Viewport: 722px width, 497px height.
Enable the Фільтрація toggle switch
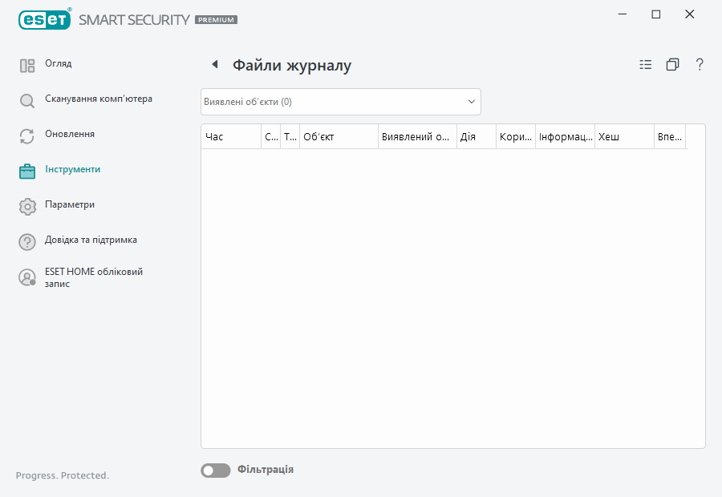[x=215, y=471]
